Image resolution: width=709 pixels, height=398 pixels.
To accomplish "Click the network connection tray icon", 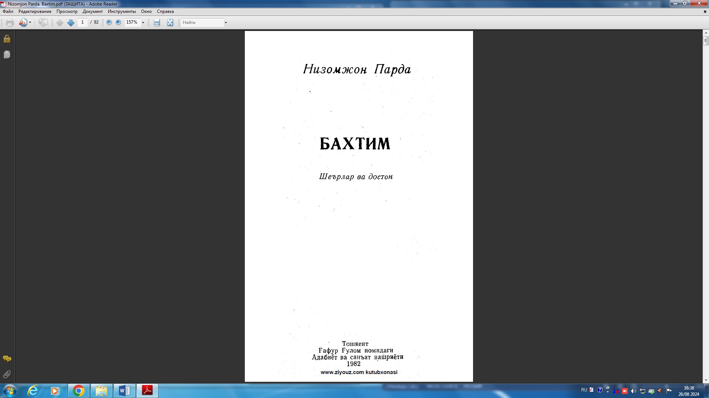I will tap(643, 391).
